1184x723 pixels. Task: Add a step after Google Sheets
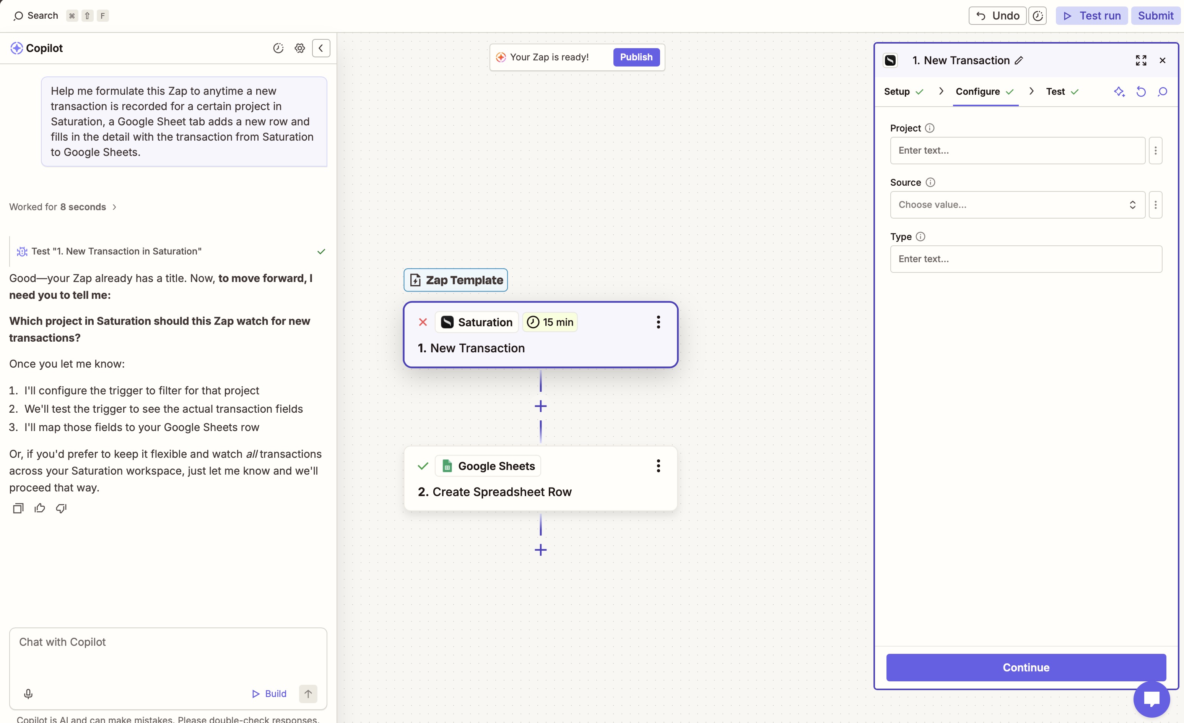click(x=541, y=550)
